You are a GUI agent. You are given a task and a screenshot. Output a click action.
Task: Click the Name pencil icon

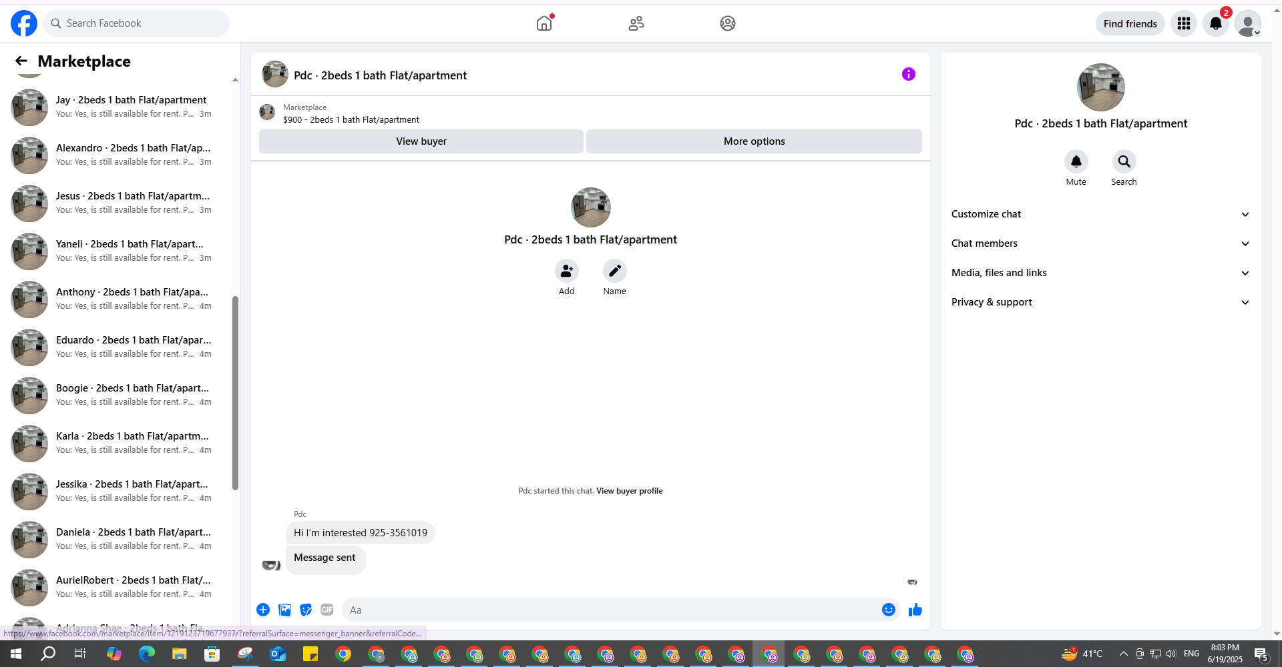pos(615,271)
